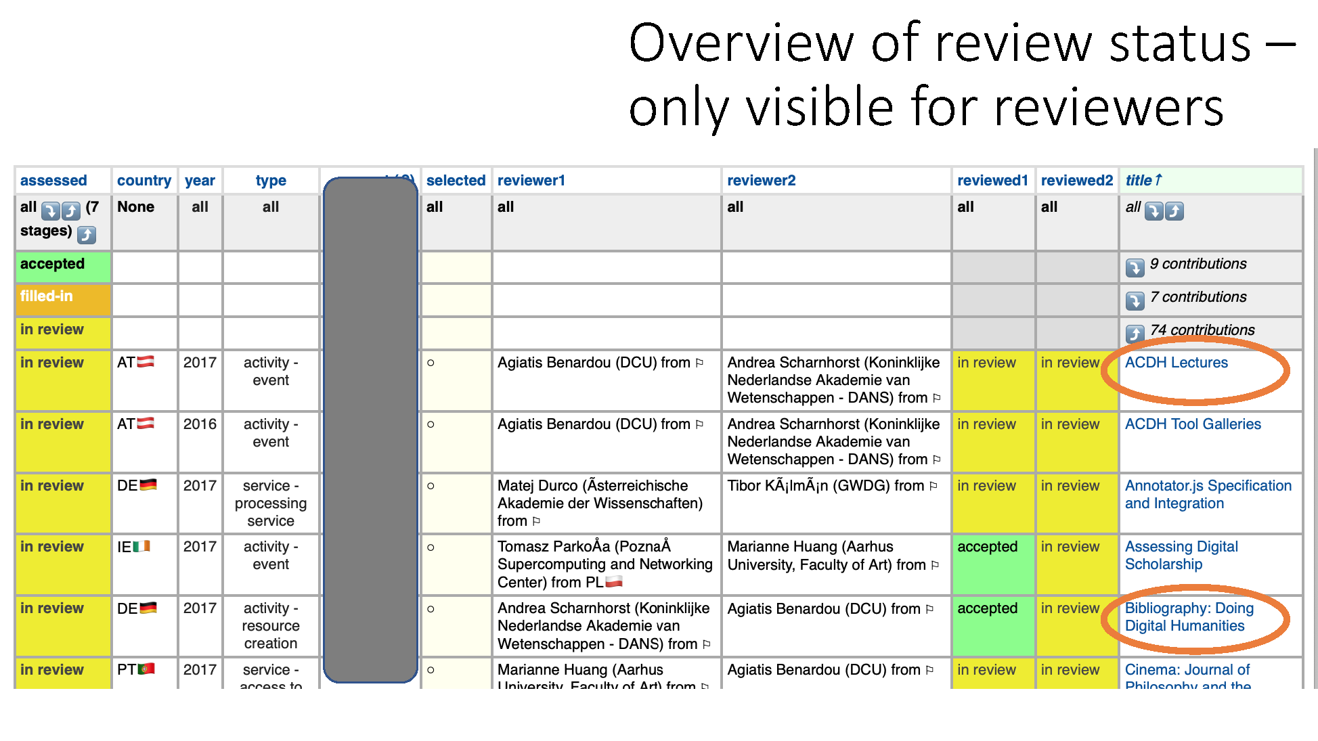Click the yellow in review cell beside 74 contributions
Screen dimensions: 1318x741
click(63, 333)
